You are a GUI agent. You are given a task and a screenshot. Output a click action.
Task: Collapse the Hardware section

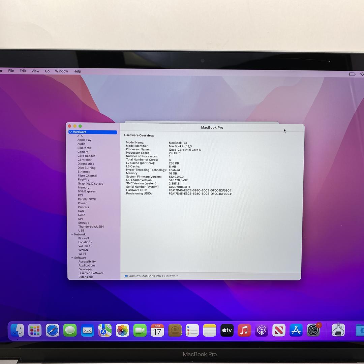click(x=71, y=132)
